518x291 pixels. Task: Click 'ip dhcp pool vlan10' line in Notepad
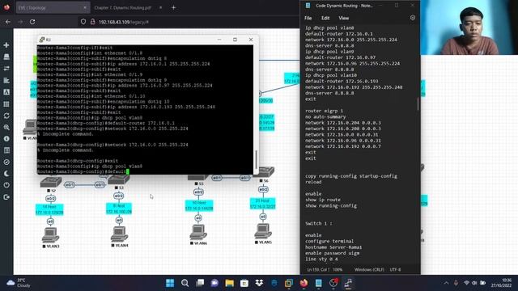coord(331,75)
